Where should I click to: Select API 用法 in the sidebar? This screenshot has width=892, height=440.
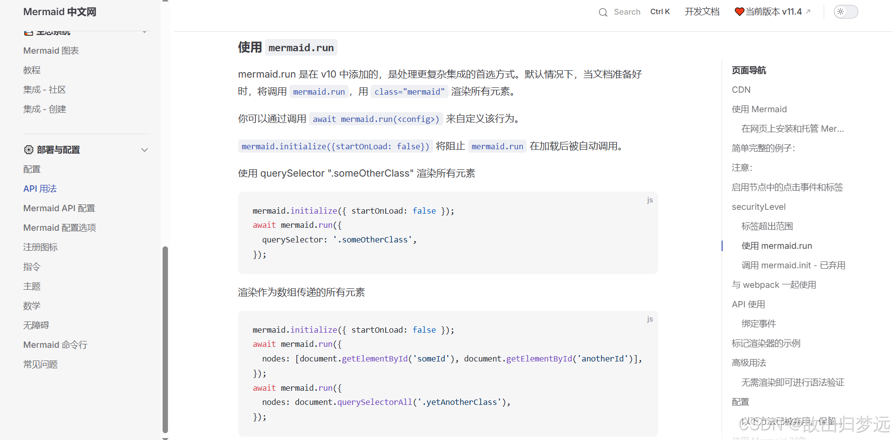click(40, 189)
